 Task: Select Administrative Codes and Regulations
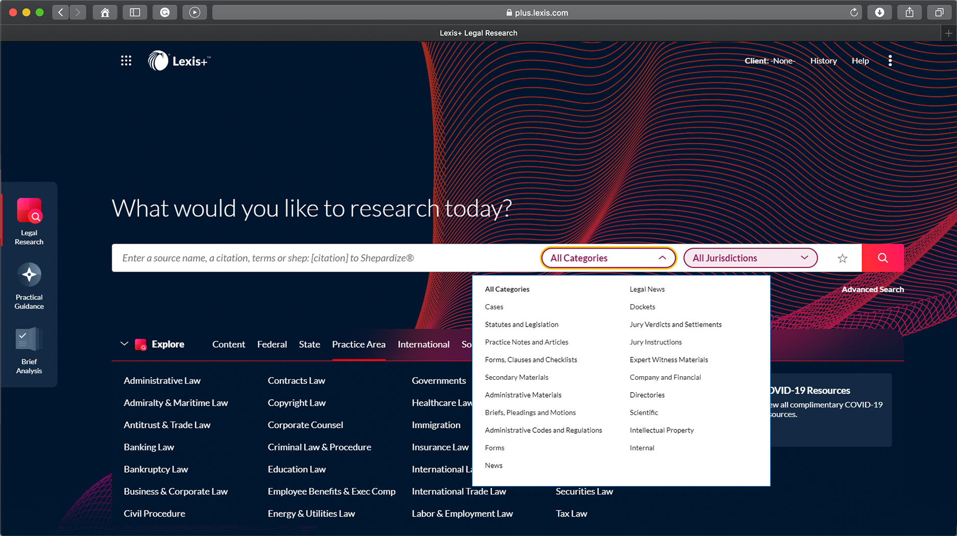pyautogui.click(x=543, y=430)
